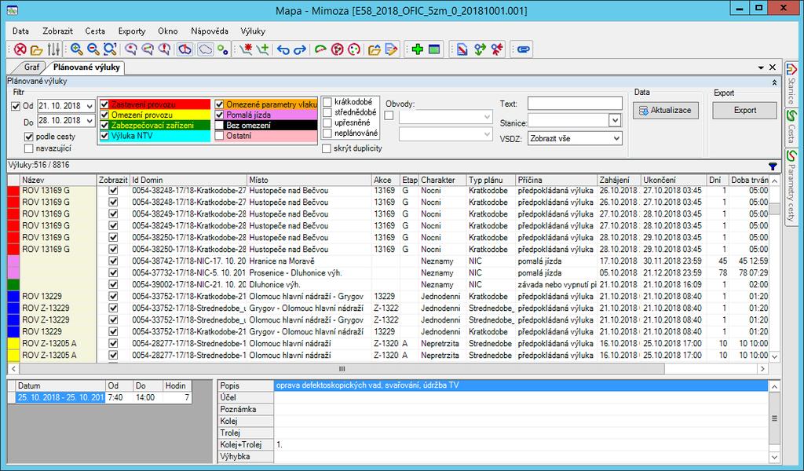
Task: Click the green branching arrows toolbar icon
Action: (480, 49)
